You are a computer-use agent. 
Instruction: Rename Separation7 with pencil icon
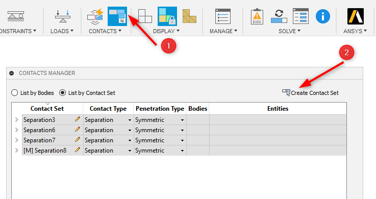tap(77, 140)
